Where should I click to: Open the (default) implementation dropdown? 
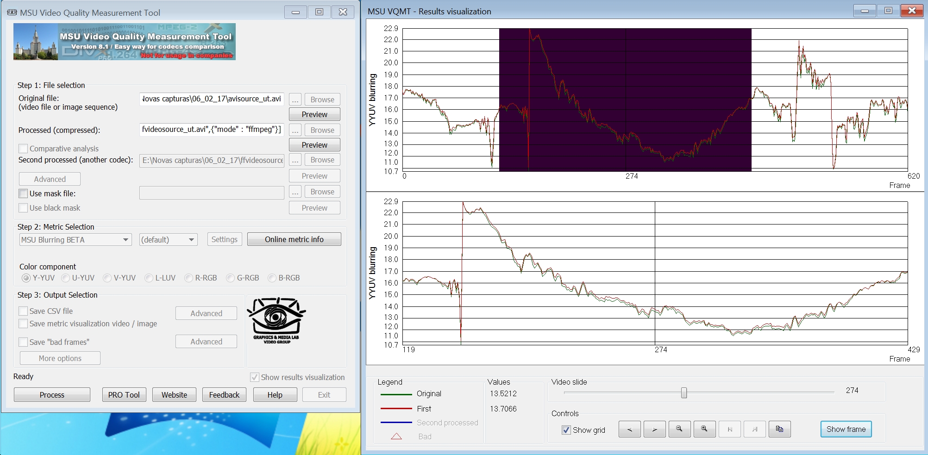pos(169,240)
